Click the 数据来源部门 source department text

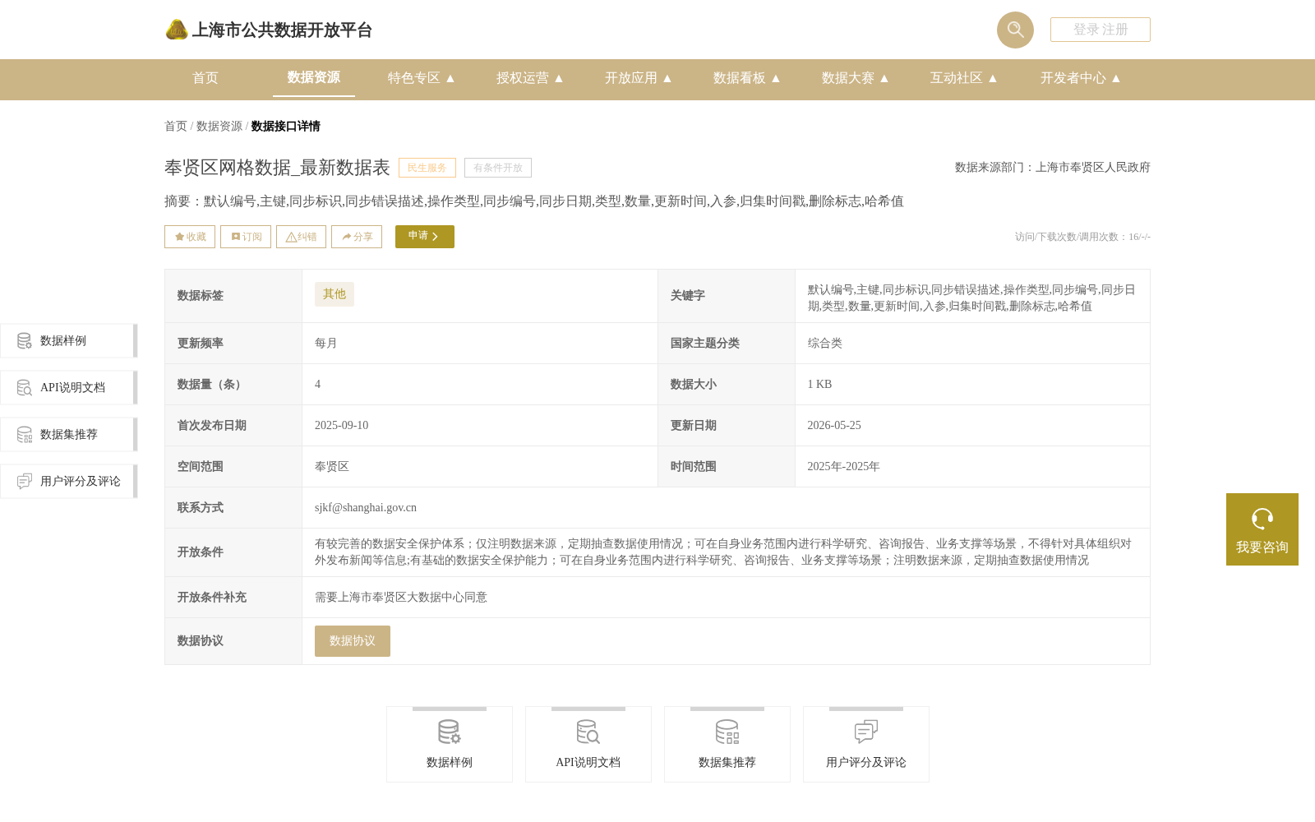click(1053, 168)
